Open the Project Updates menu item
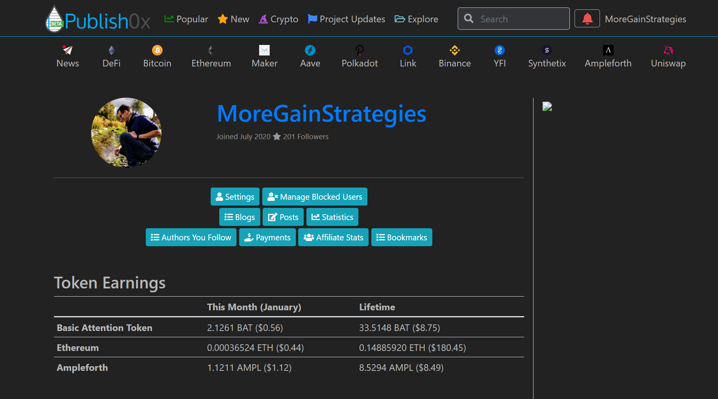Viewport: 718px width, 399px height. (346, 19)
